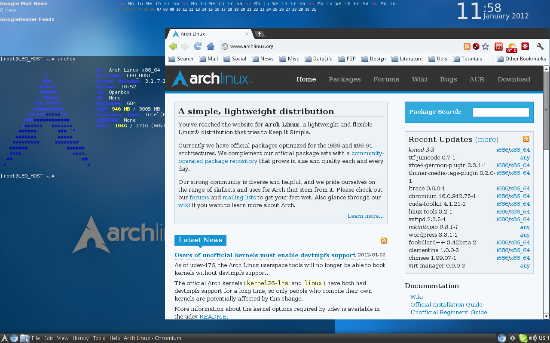Click the page's vertical scrollbar thumb
The height and width of the screenshot is (343, 550).
pyautogui.click(x=546, y=111)
